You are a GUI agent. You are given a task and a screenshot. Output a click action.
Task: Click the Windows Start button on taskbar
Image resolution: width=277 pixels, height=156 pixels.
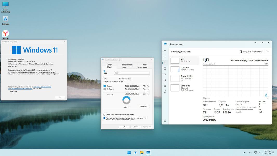129,153
